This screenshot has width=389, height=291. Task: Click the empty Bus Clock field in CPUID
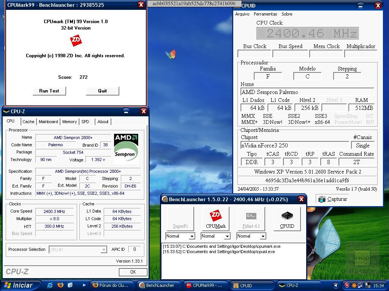click(254, 54)
